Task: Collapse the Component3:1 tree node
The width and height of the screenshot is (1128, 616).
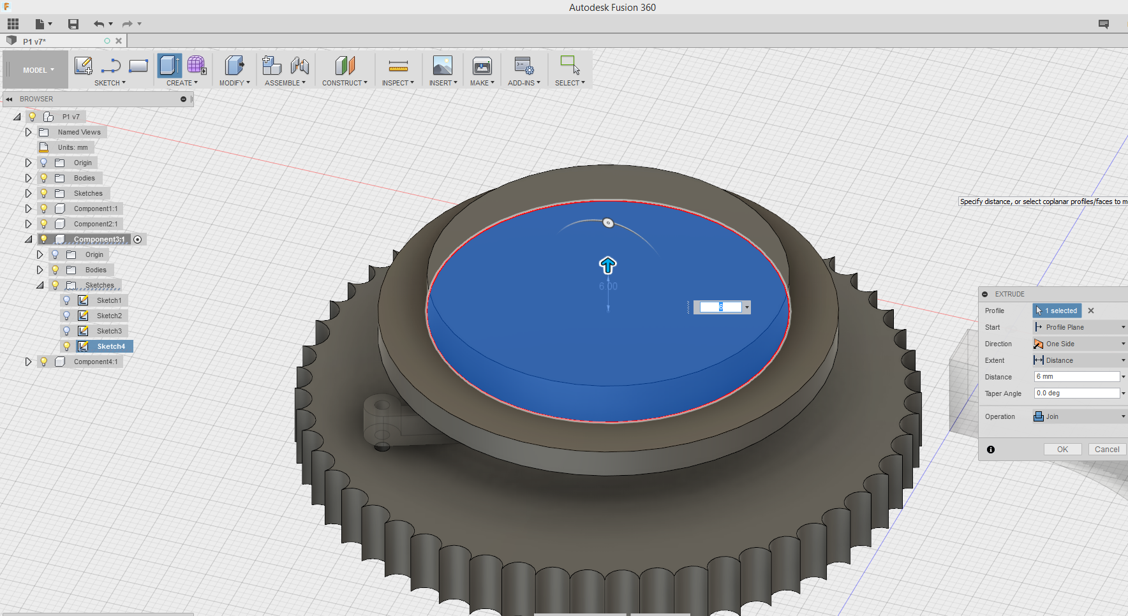Action: click(x=28, y=239)
